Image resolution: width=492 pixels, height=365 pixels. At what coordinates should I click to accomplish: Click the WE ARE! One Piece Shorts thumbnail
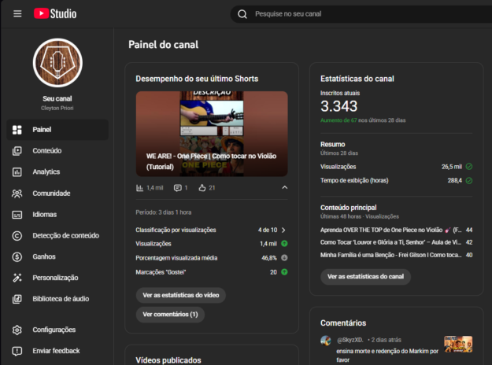[x=212, y=134]
